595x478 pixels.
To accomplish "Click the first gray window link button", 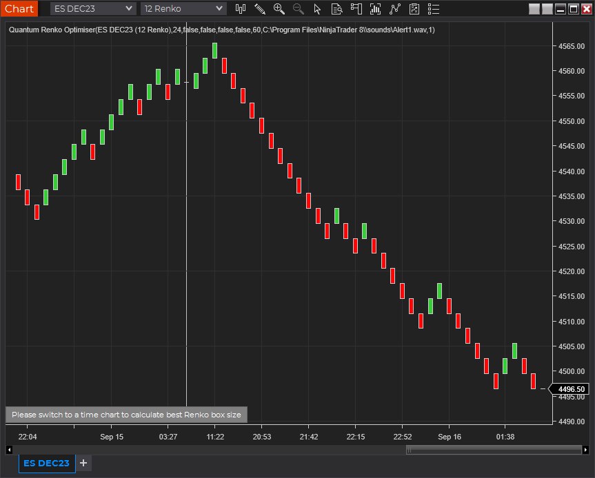I will point(534,9).
